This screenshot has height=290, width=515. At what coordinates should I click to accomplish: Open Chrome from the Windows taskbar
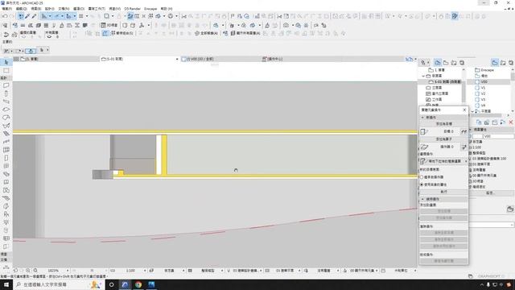pos(138,284)
